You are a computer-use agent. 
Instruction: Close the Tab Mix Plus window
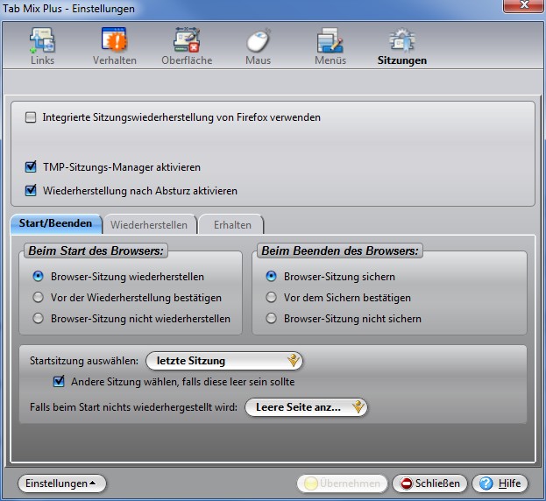click(x=524, y=5)
